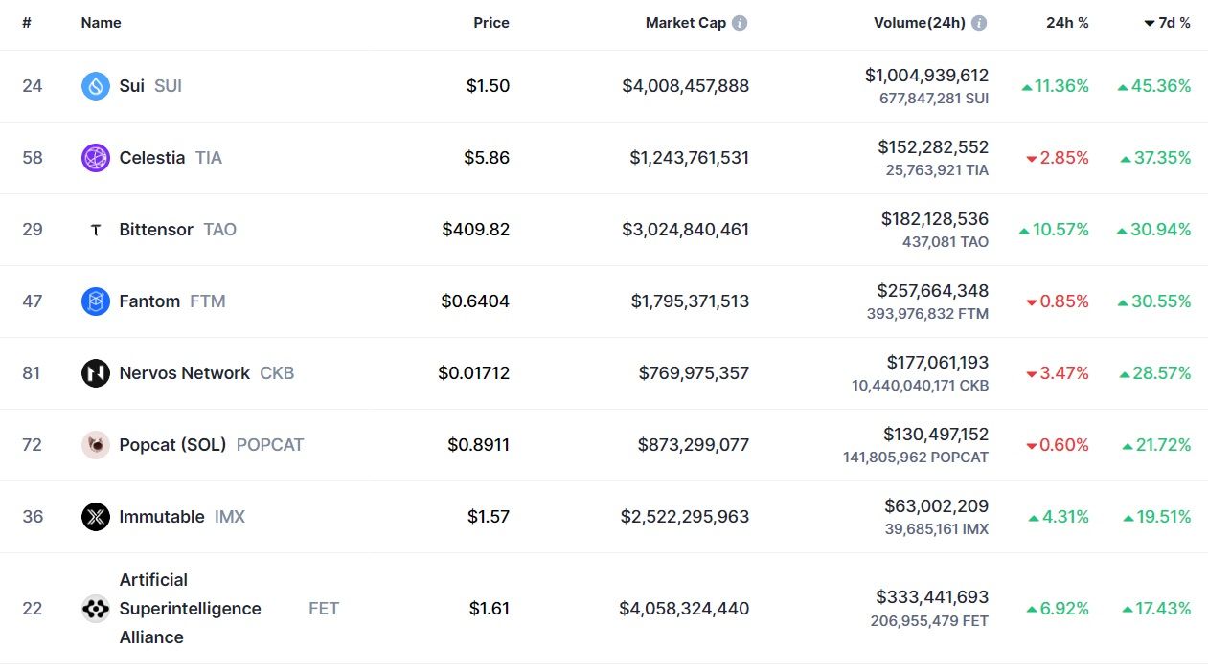
Task: Sort table by 7d % column
Action: point(1167,23)
